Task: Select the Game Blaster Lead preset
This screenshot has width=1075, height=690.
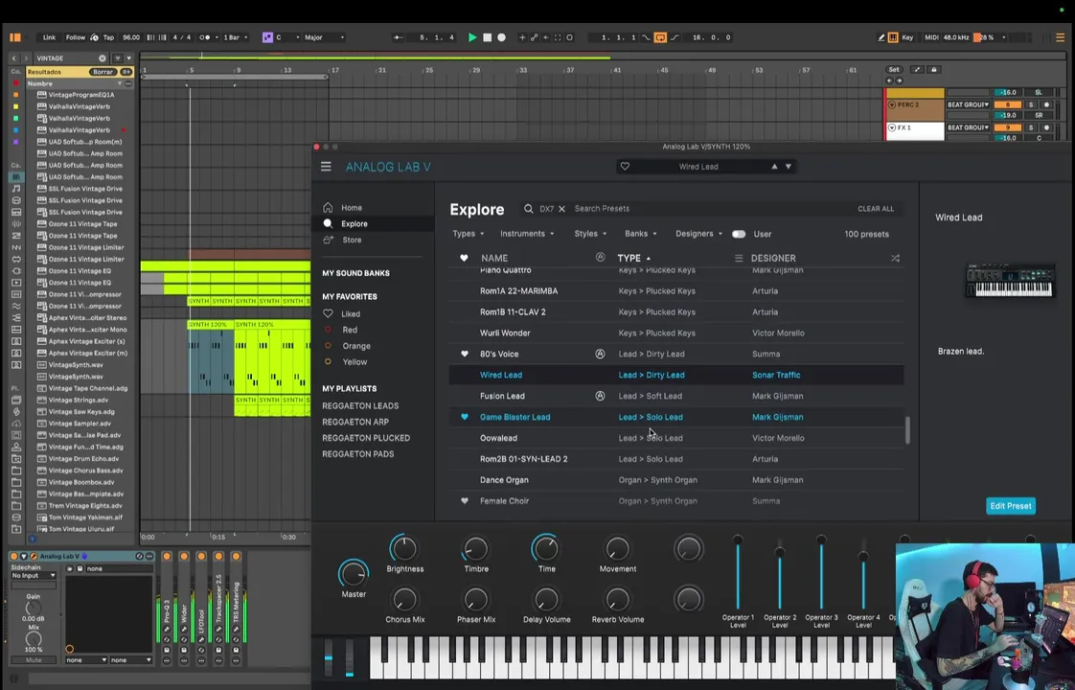Action: tap(676, 417)
